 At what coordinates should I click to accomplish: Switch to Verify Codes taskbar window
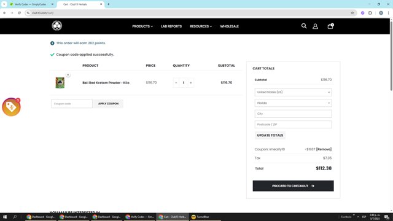[140, 217]
